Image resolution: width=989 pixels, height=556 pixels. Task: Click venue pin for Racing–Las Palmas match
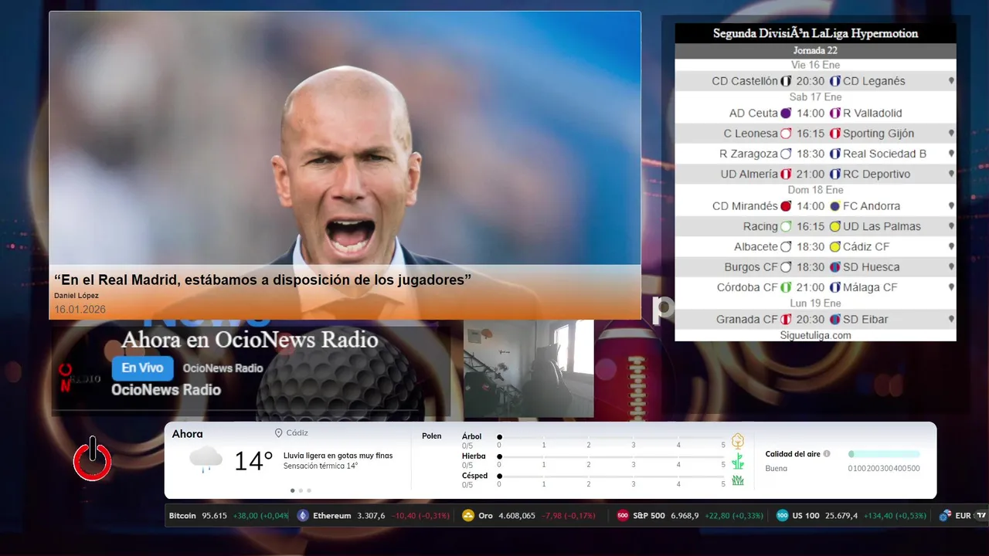click(951, 226)
